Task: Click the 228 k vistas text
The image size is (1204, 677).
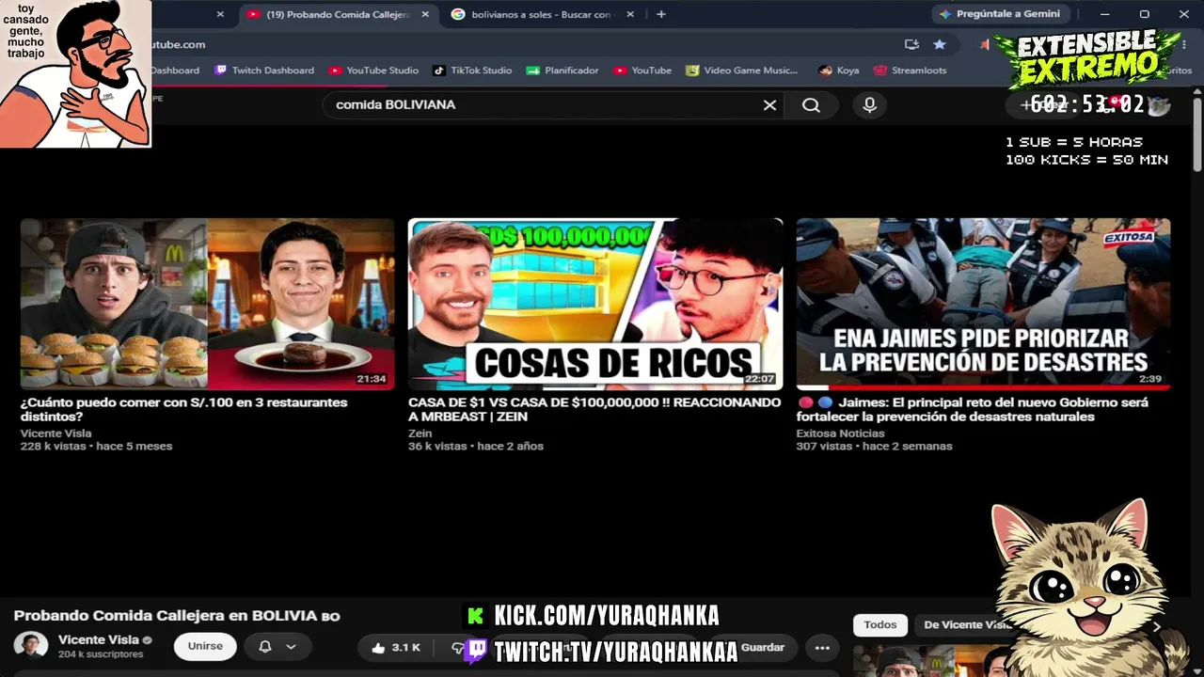Action: 53,447
